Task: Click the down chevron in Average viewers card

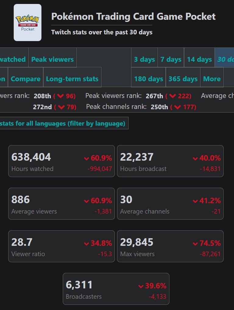Action: [x=87, y=201]
